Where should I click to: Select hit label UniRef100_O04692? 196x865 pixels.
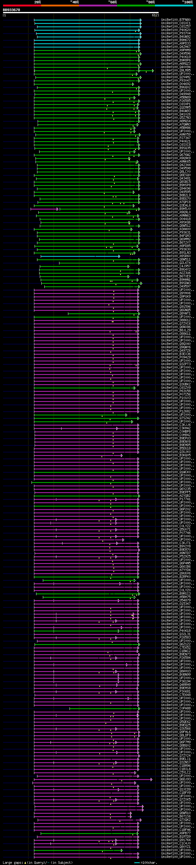pos(176,84)
